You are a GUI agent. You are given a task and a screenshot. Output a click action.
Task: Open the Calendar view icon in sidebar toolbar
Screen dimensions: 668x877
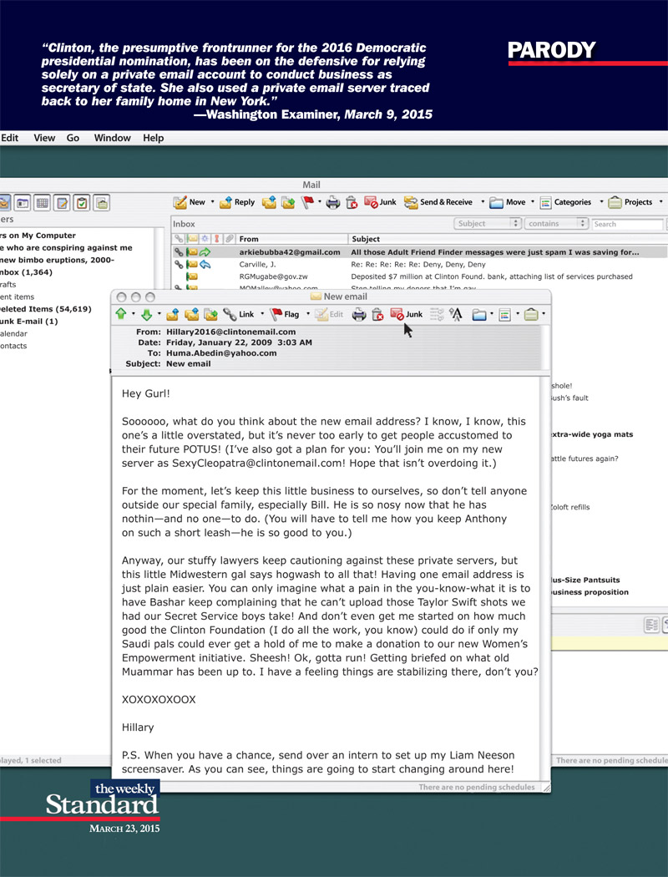[42, 202]
